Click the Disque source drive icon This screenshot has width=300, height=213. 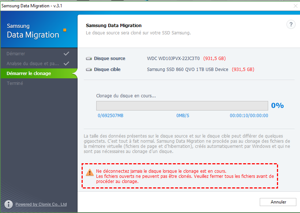[89, 58]
